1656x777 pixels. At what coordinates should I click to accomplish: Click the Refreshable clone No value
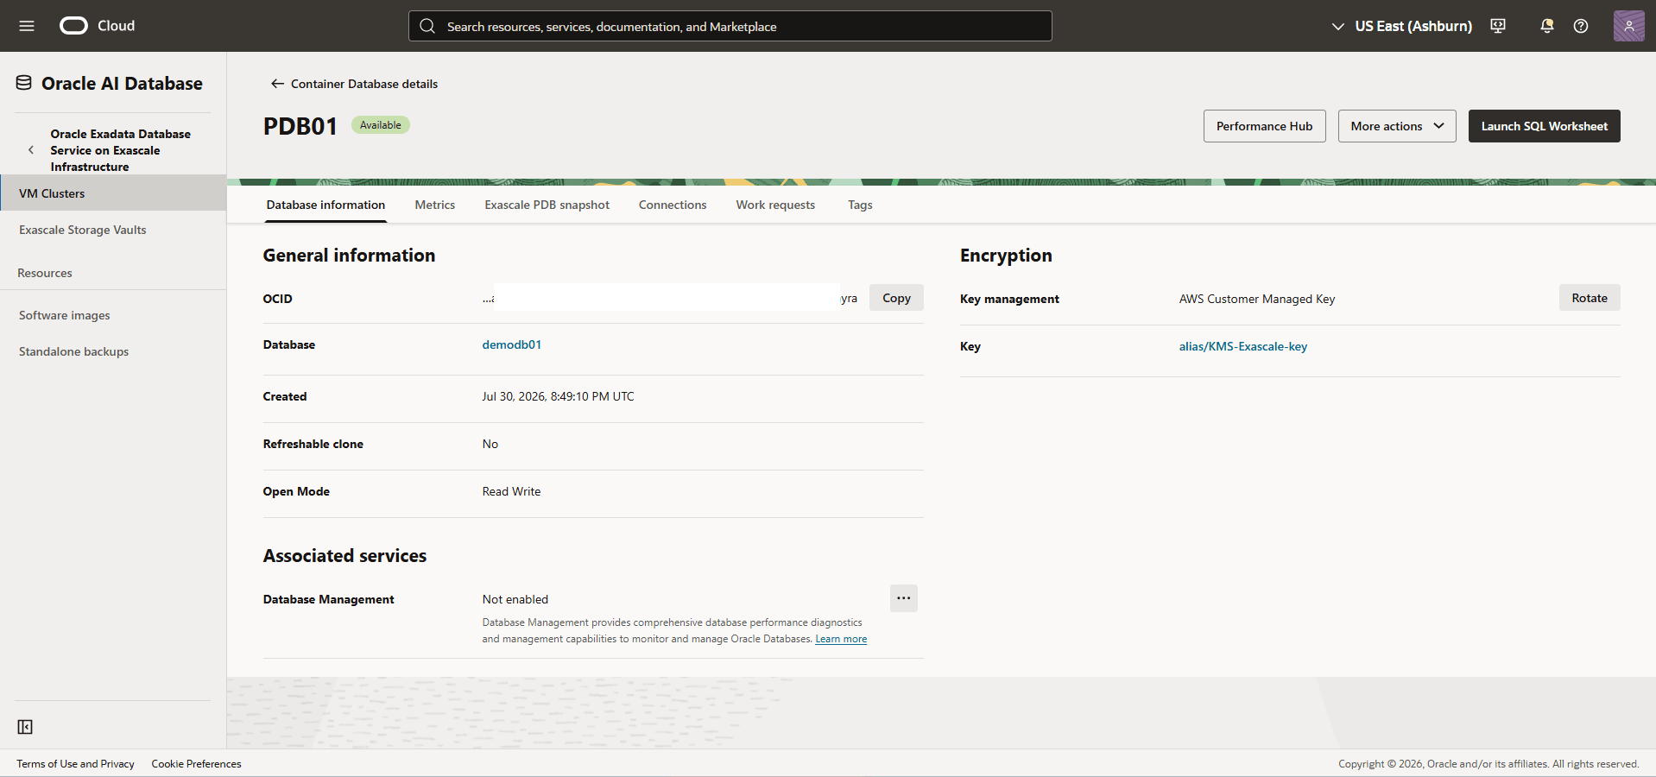click(x=490, y=444)
